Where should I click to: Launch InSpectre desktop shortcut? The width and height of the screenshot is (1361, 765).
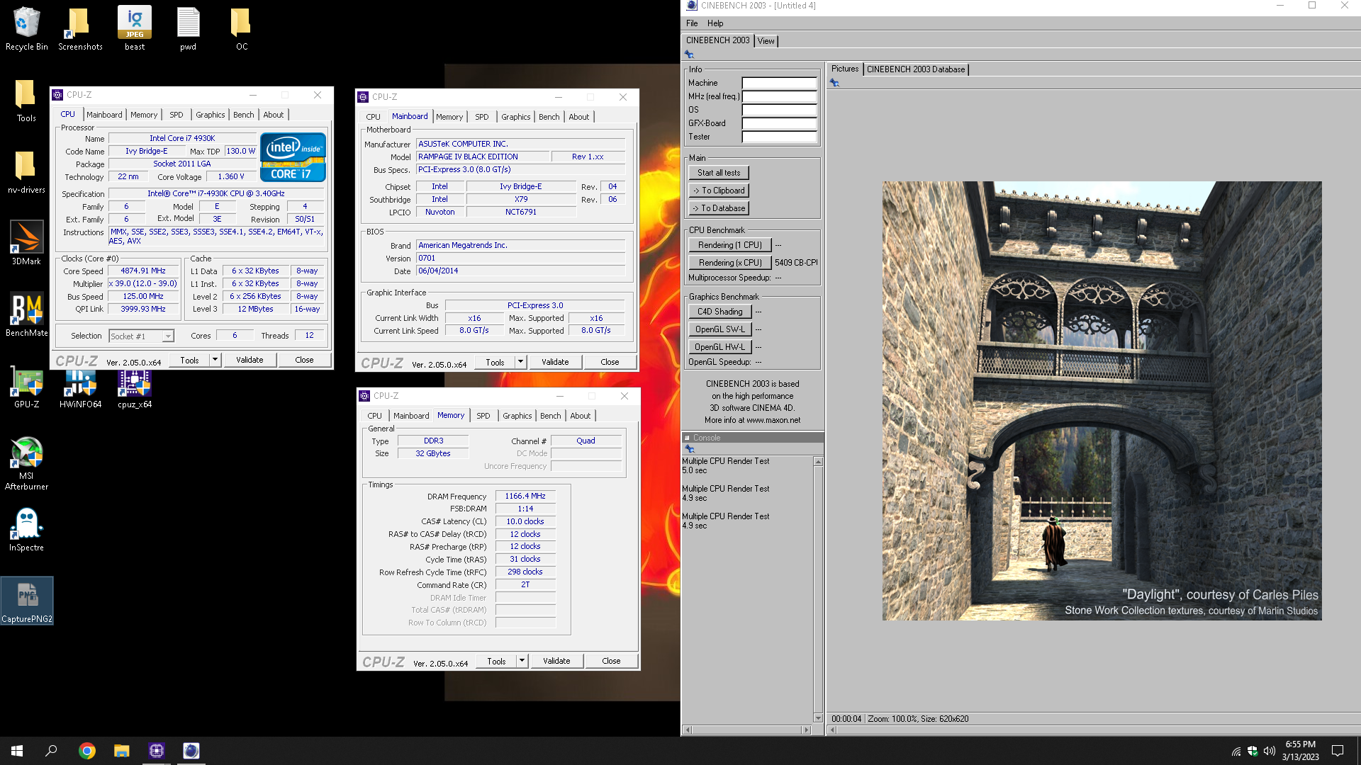(x=26, y=530)
